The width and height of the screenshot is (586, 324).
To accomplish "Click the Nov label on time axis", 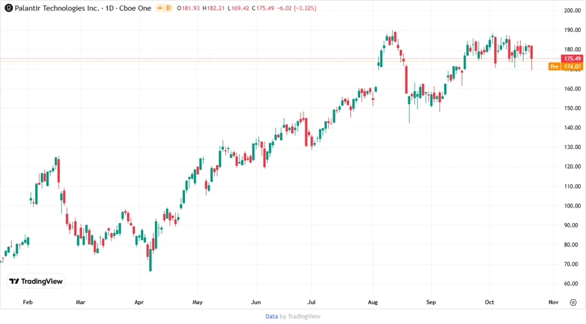I will coord(553,302).
